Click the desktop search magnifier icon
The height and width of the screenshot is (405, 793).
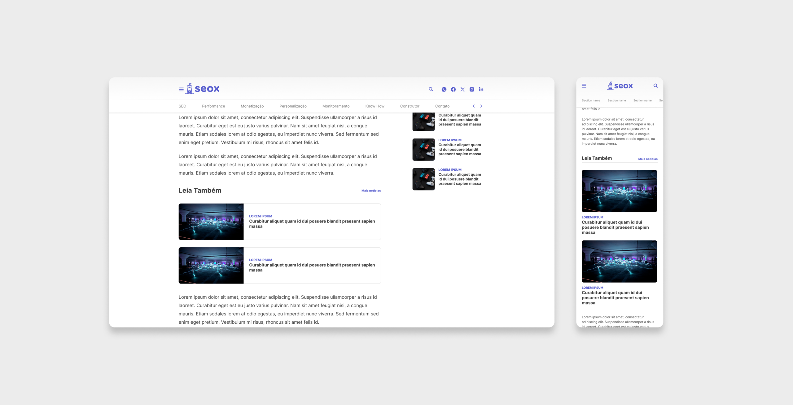tap(431, 89)
